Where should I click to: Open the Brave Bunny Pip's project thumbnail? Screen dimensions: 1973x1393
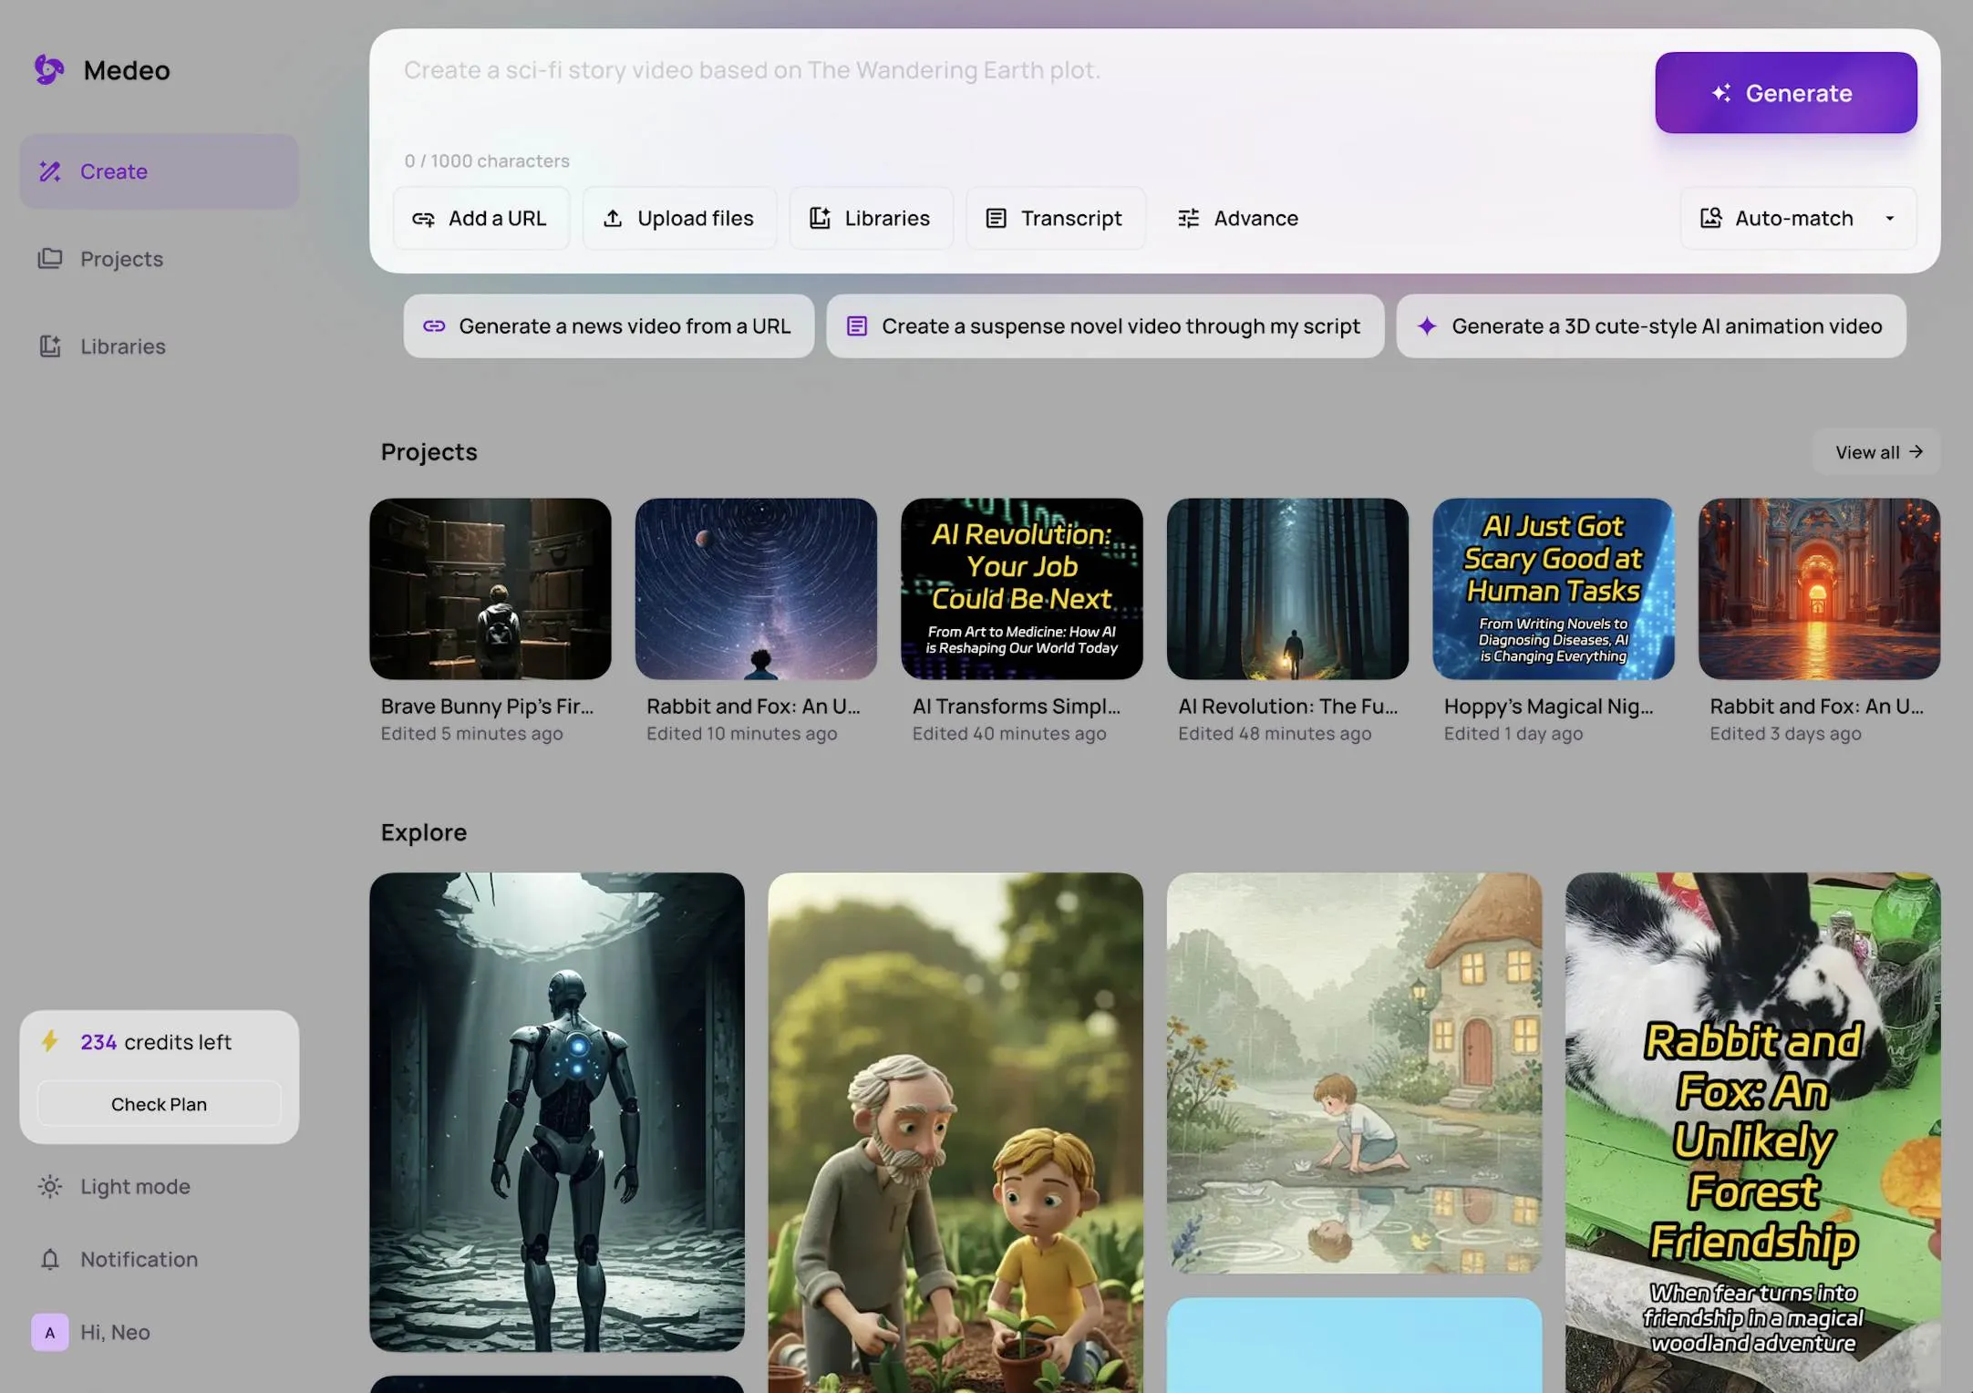(490, 588)
